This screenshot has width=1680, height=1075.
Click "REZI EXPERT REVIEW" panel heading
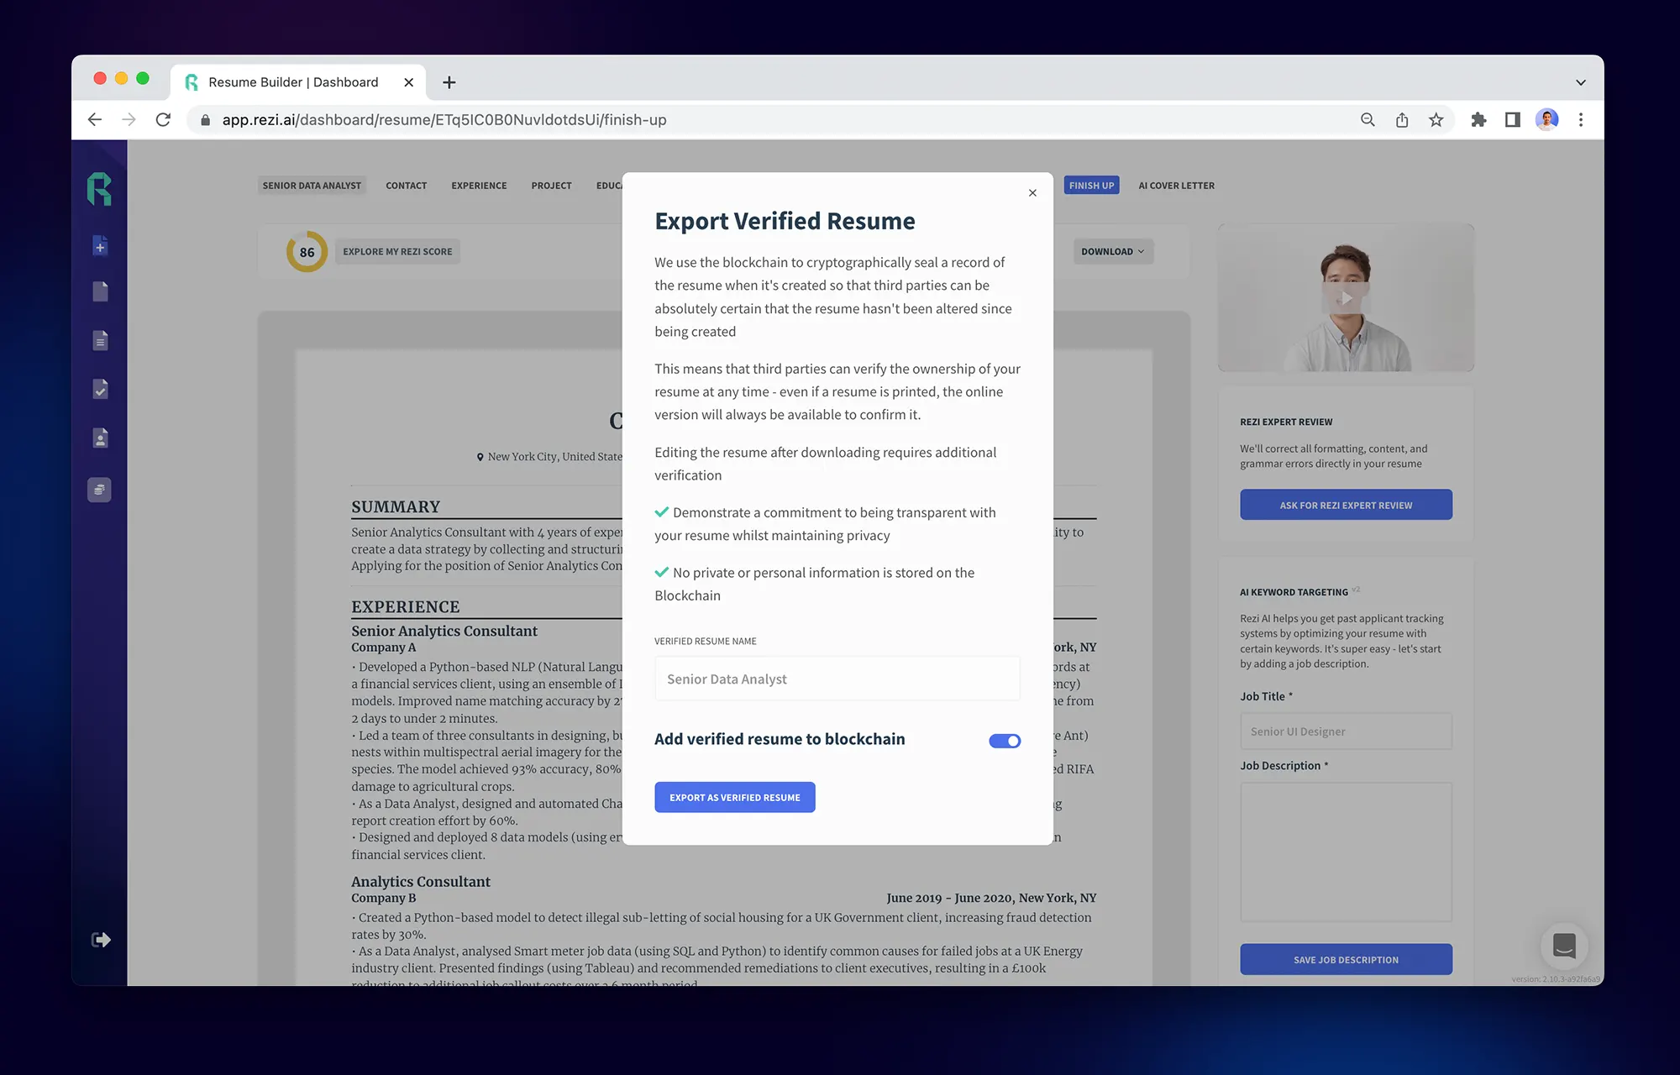pyautogui.click(x=1286, y=422)
